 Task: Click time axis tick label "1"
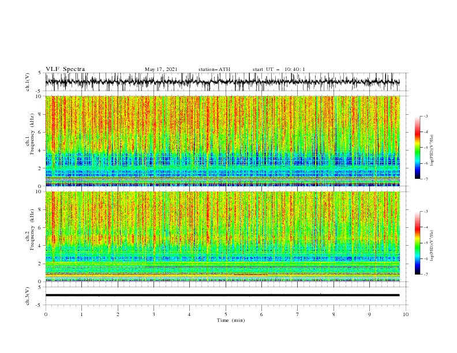[81, 314]
